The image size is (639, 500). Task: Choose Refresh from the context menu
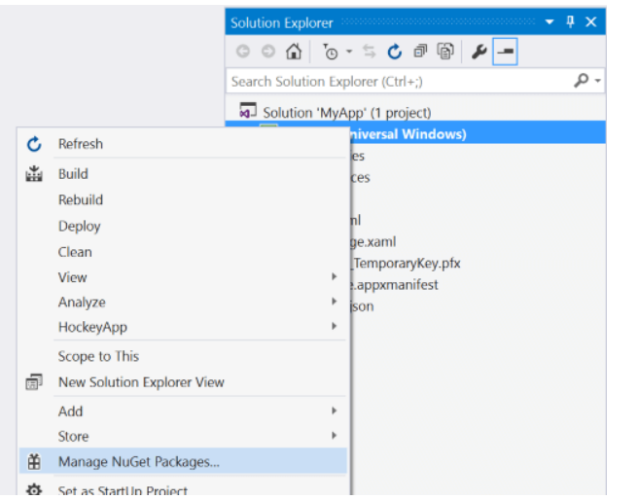click(x=183, y=144)
